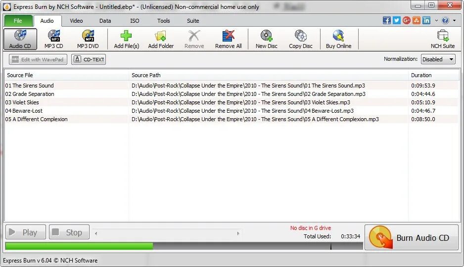This screenshot has height=267, width=464.
Task: Select track 03 Violet Skies
Action: (22, 102)
